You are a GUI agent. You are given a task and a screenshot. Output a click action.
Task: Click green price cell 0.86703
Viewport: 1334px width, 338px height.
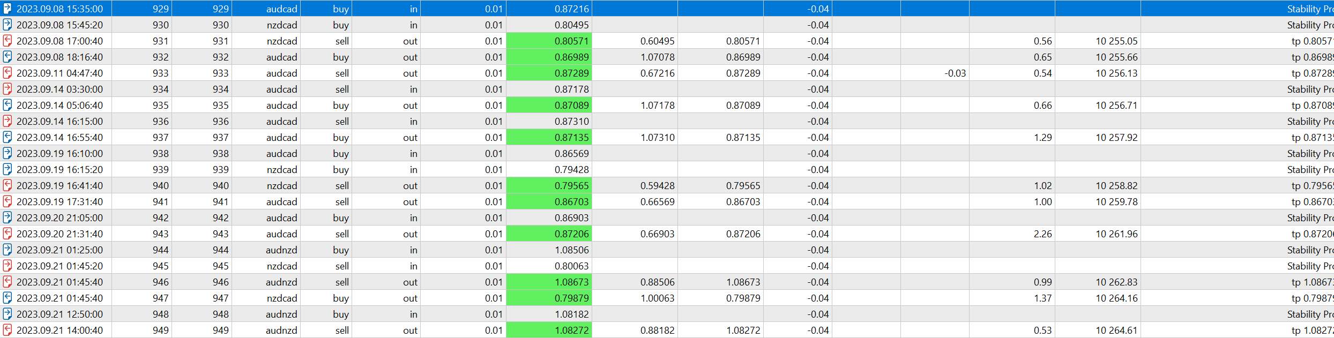click(x=549, y=201)
